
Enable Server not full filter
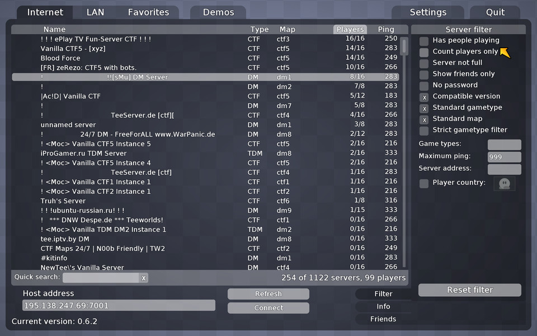[424, 63]
